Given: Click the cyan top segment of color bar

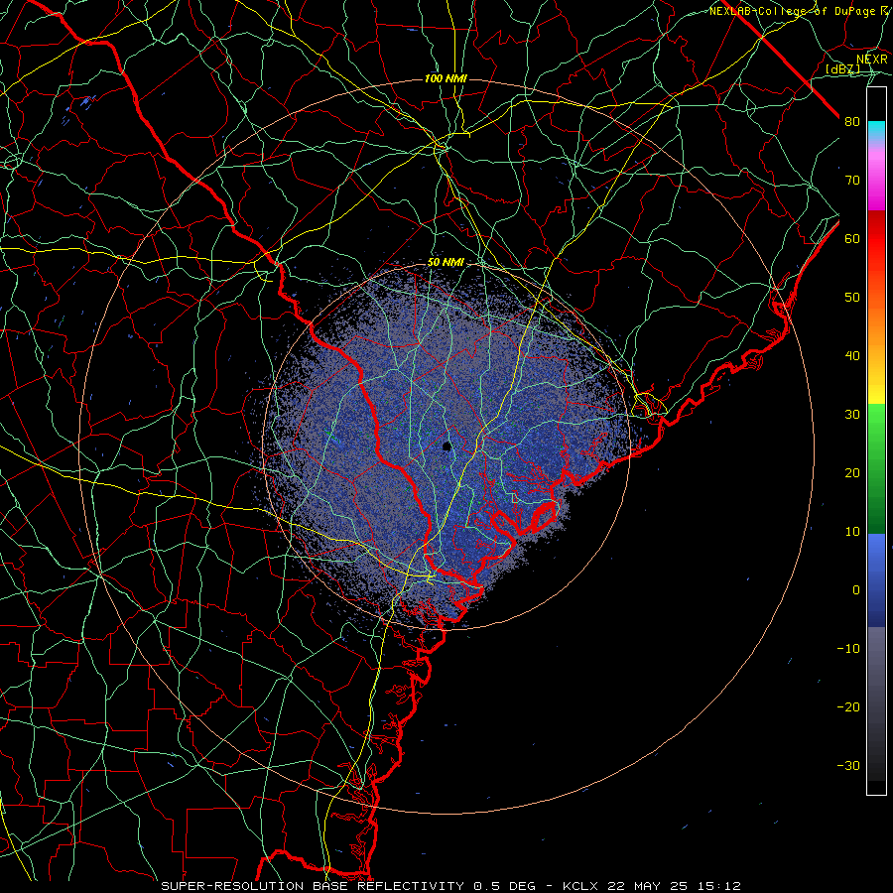Looking at the screenshot, I should click(876, 131).
